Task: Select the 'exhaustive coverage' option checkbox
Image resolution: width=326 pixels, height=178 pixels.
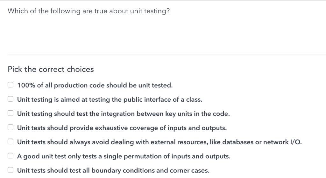Action: click(11, 128)
